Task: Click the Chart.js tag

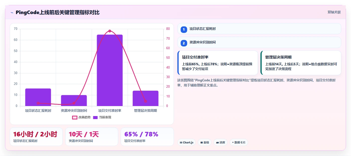Action: pyautogui.click(x=186, y=142)
